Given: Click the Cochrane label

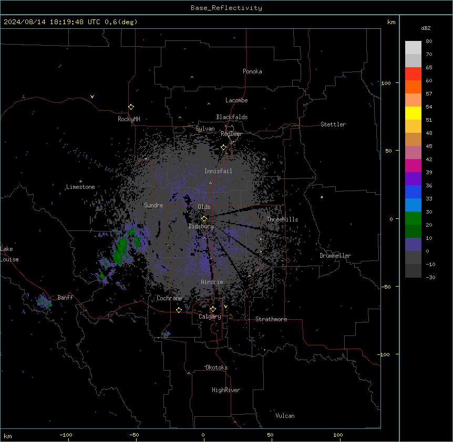Looking at the screenshot, I should click(169, 298).
